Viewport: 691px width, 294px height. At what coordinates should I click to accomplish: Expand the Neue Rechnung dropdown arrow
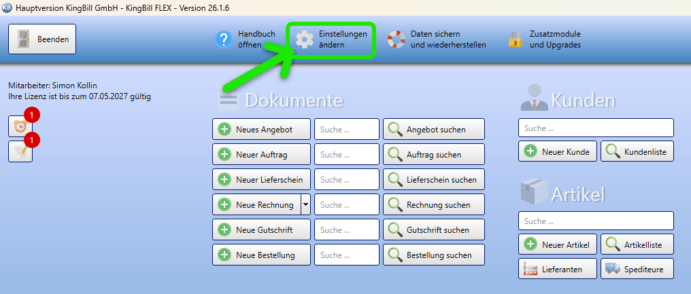pyautogui.click(x=306, y=204)
